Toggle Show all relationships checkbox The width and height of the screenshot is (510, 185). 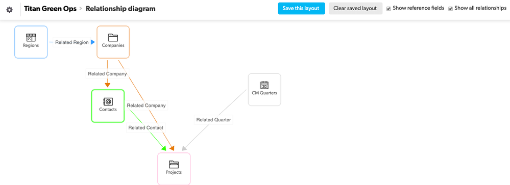[450, 9]
